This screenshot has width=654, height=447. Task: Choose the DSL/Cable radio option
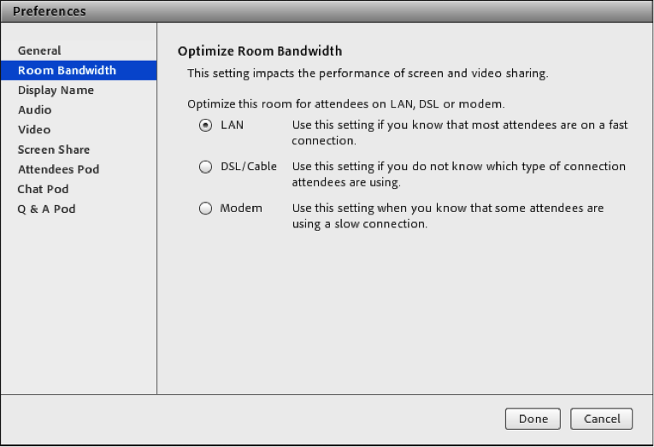(205, 167)
